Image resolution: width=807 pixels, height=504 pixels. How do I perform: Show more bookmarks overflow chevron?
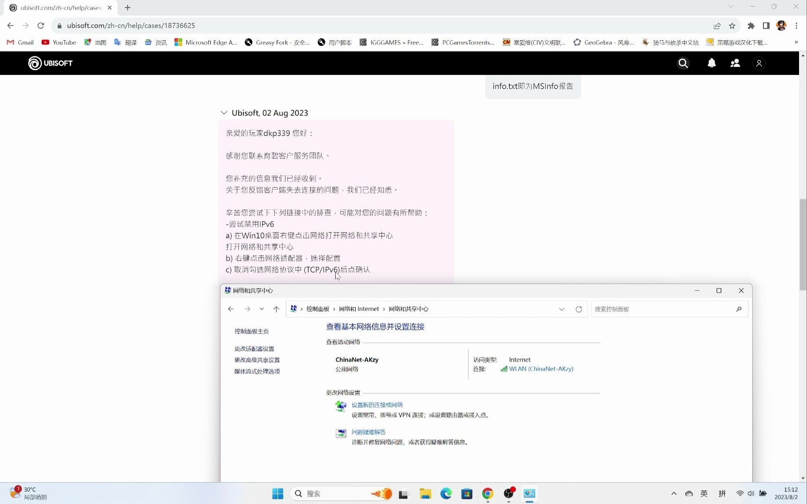(x=796, y=42)
